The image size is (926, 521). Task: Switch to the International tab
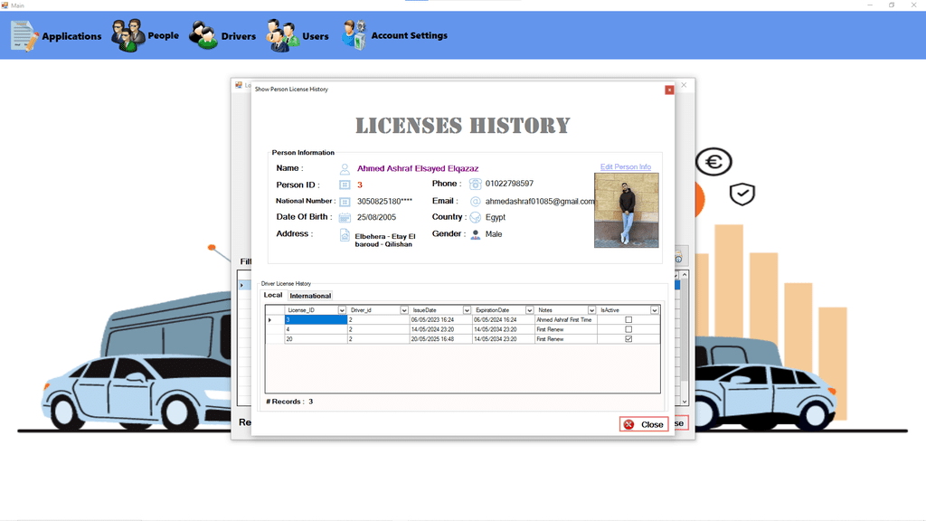[310, 296]
